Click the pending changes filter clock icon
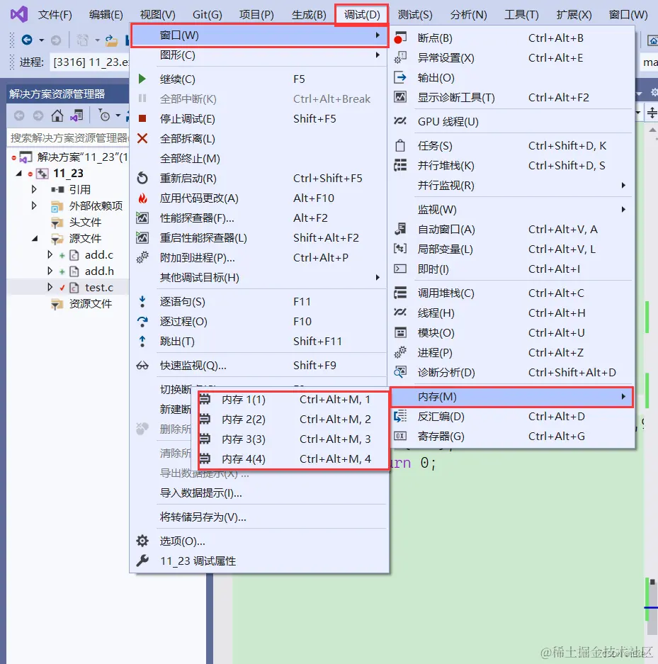Screen dimensions: 658x664 (x=104, y=116)
